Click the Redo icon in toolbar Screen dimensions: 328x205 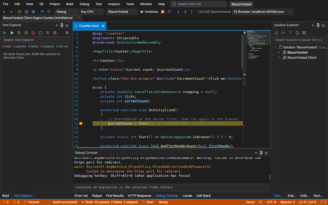point(49,12)
